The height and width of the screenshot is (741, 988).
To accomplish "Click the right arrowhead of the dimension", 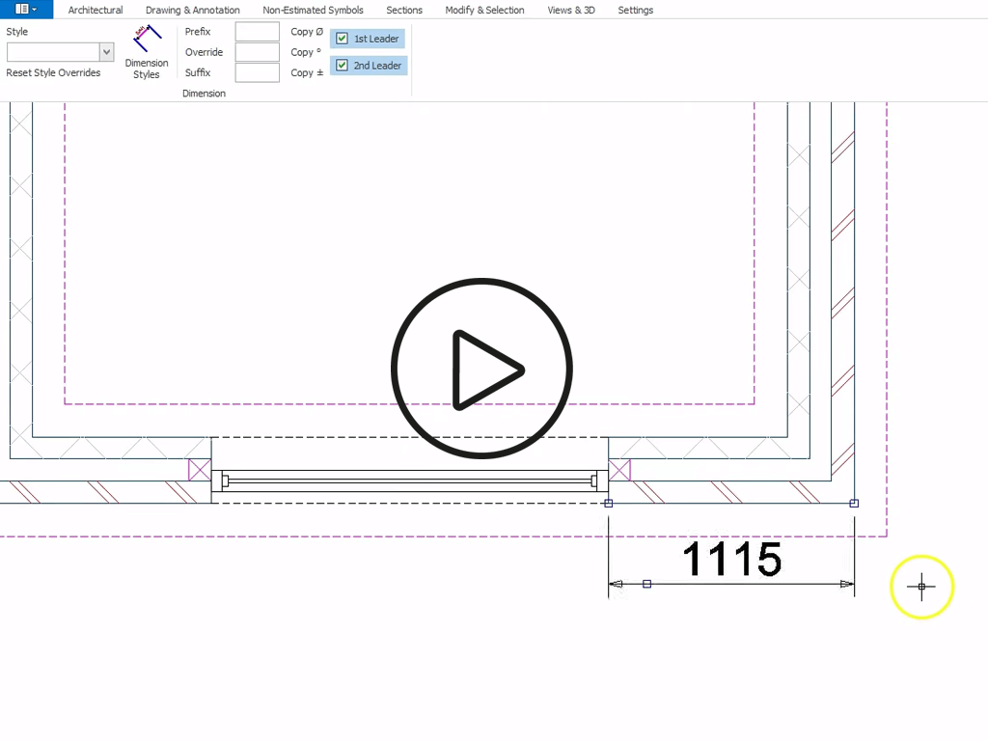I will tap(847, 584).
